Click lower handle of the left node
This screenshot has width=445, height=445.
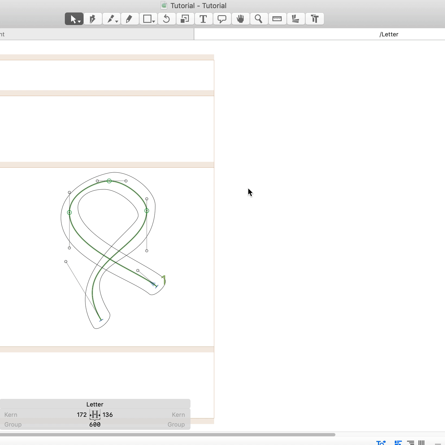(69, 248)
